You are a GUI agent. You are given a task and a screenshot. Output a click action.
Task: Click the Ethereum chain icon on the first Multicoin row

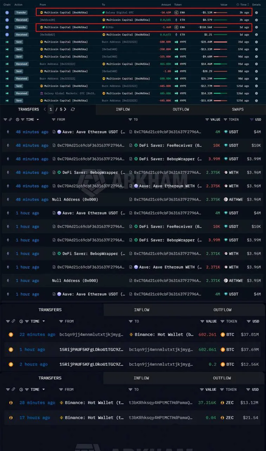7,12
